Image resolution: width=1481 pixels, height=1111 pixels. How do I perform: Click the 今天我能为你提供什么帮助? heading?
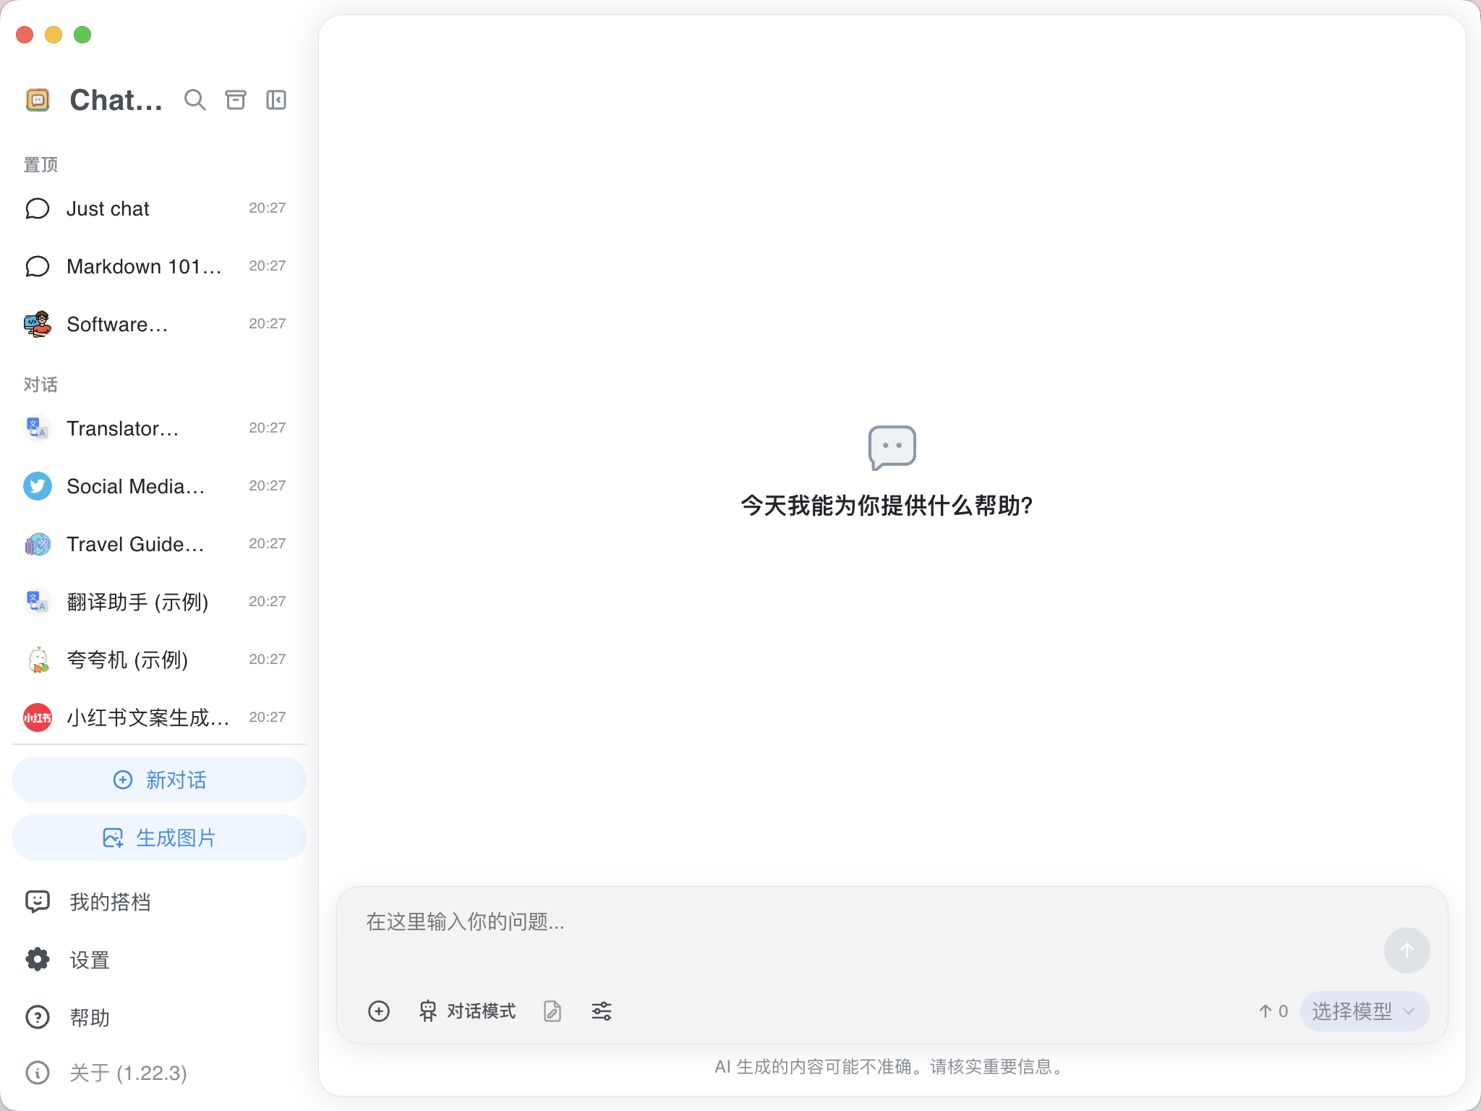pyautogui.click(x=887, y=506)
